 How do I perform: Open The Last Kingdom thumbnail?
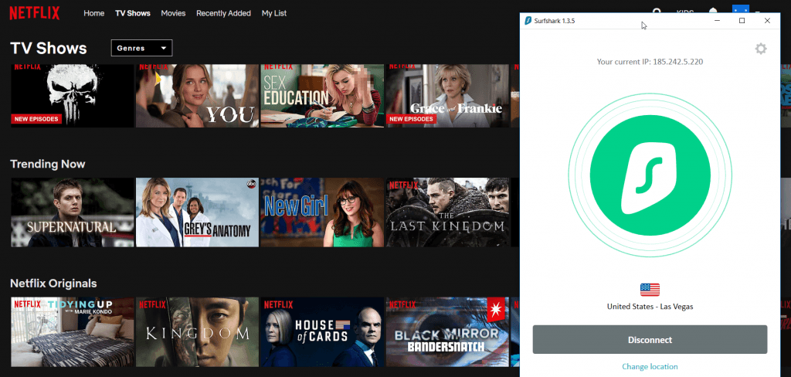click(447, 212)
